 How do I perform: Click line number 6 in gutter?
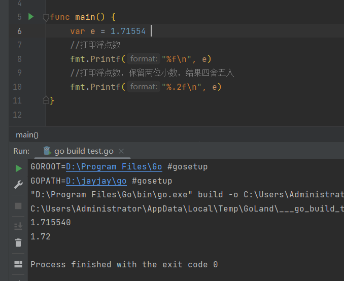pyautogui.click(x=19, y=31)
